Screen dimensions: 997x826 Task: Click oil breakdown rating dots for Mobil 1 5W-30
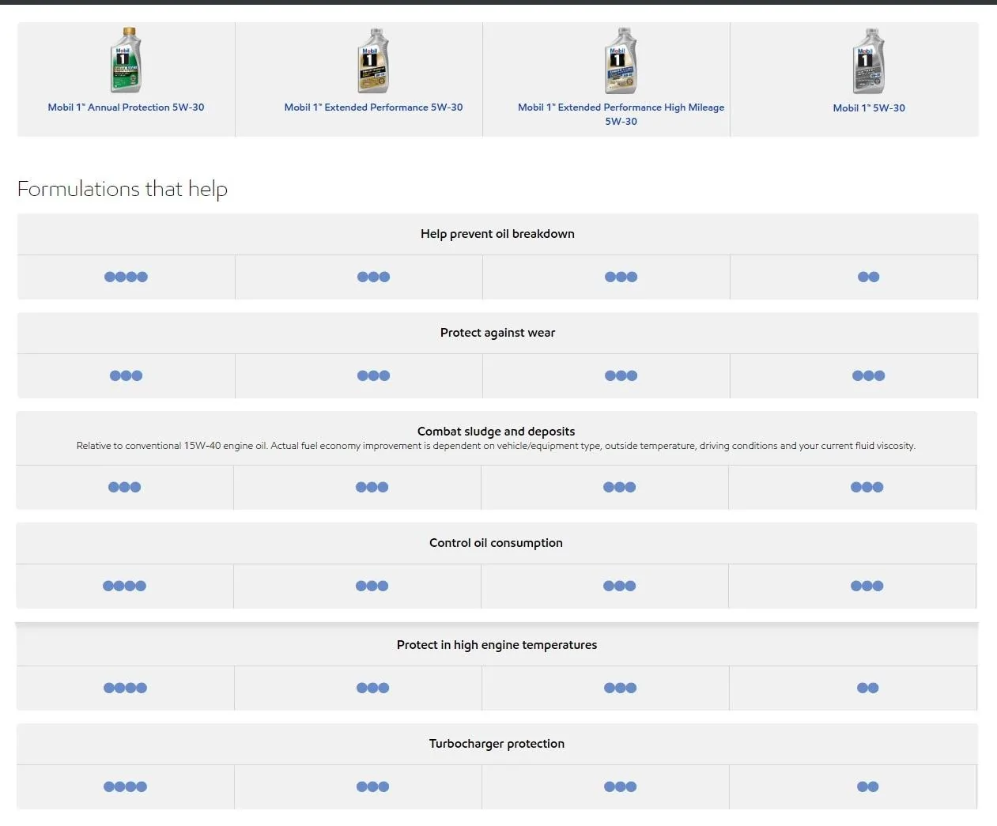pyautogui.click(x=868, y=277)
